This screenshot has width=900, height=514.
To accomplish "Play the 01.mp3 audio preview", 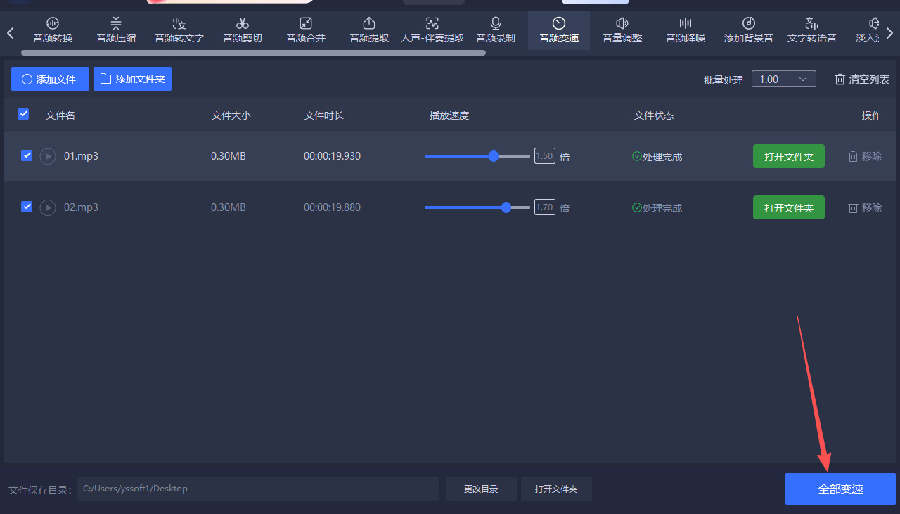I will 48,156.
